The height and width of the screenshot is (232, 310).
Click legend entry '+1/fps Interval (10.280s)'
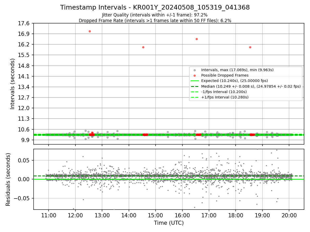(x=225, y=97)
